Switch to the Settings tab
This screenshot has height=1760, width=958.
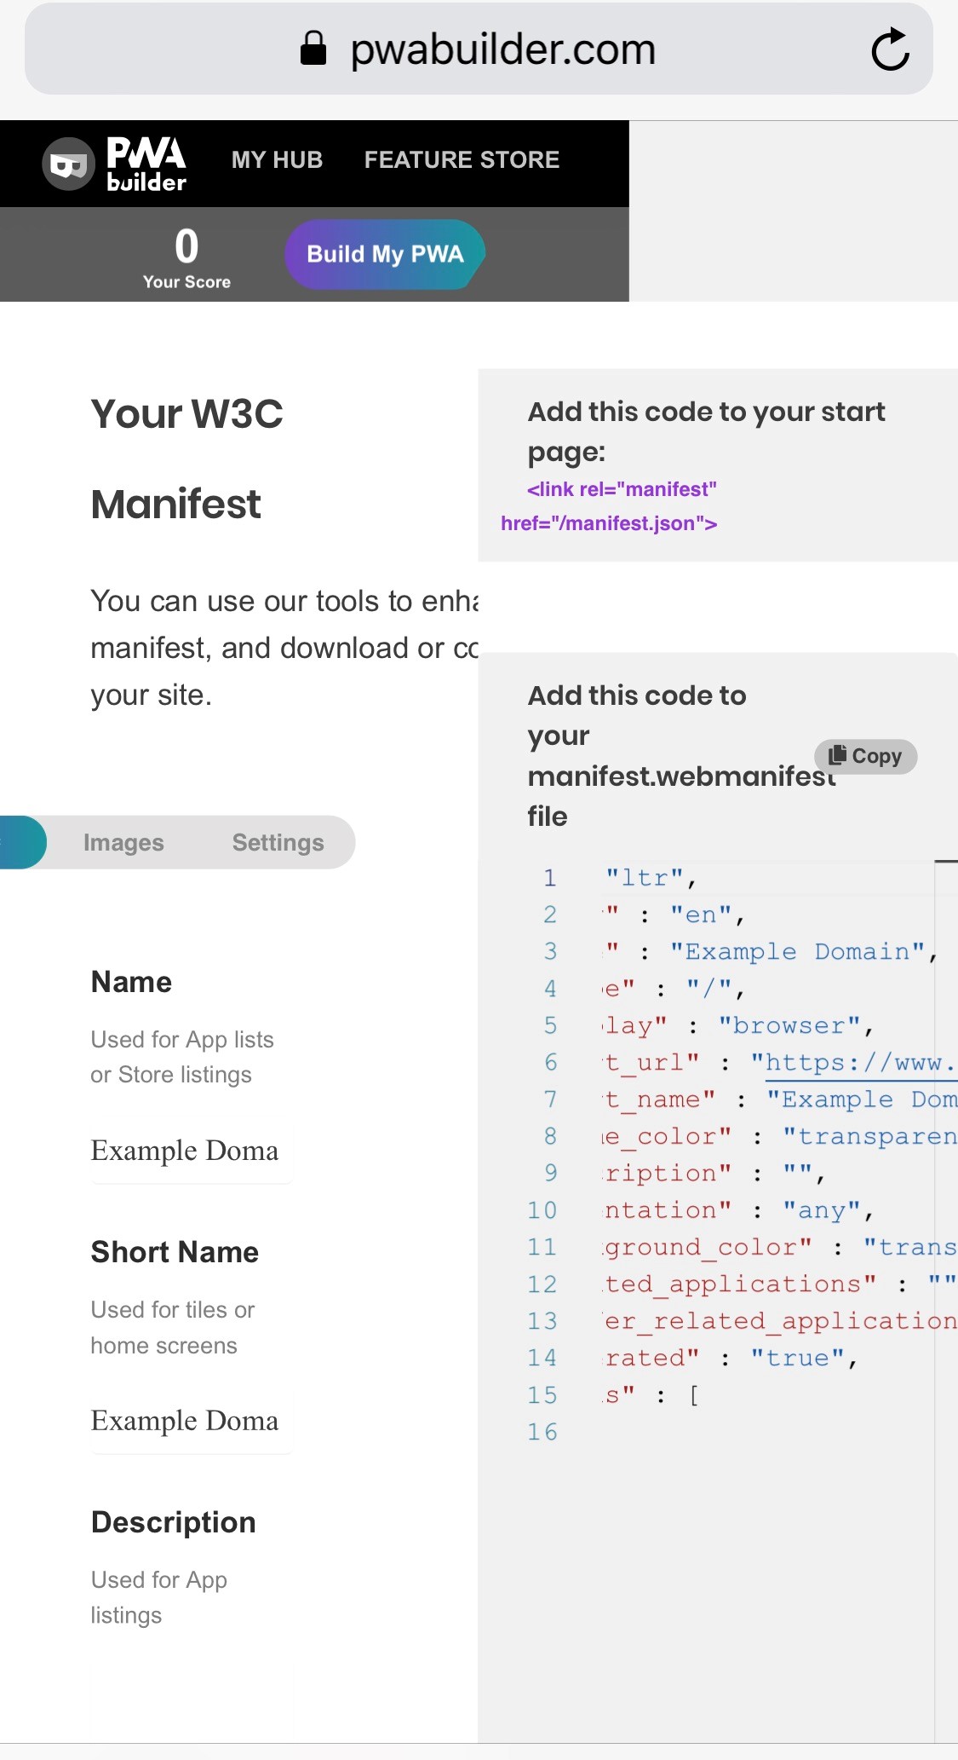tap(278, 842)
